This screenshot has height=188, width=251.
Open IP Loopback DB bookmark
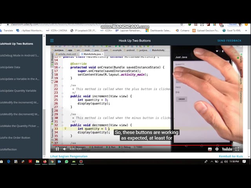tap(83, 31)
